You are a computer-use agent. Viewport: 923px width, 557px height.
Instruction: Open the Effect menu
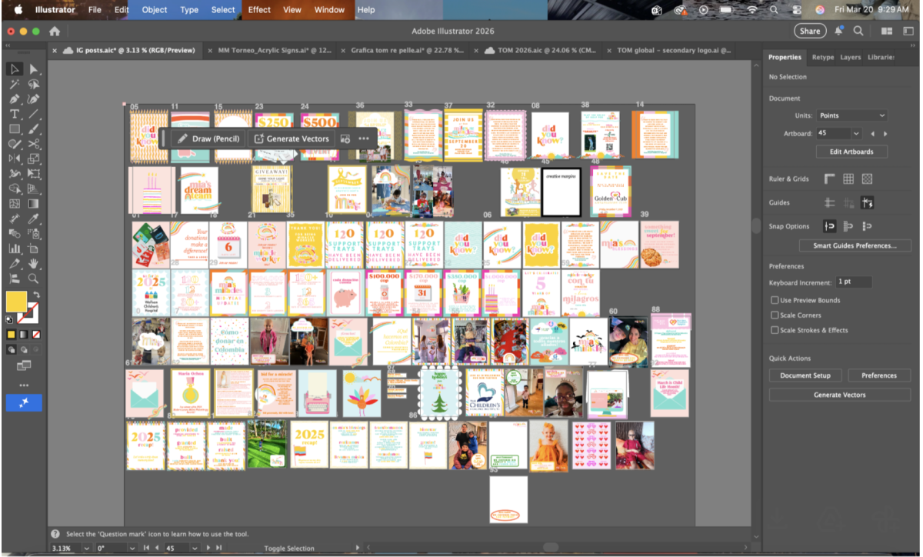(x=259, y=10)
